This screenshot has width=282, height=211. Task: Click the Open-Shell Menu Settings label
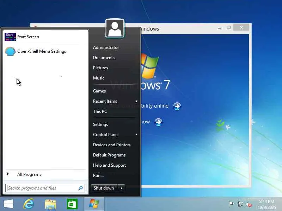click(42, 51)
